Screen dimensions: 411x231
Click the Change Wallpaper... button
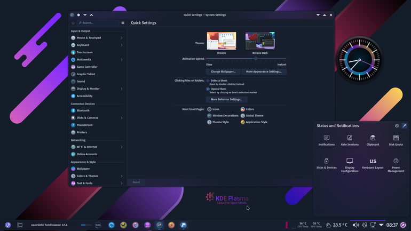(x=223, y=71)
